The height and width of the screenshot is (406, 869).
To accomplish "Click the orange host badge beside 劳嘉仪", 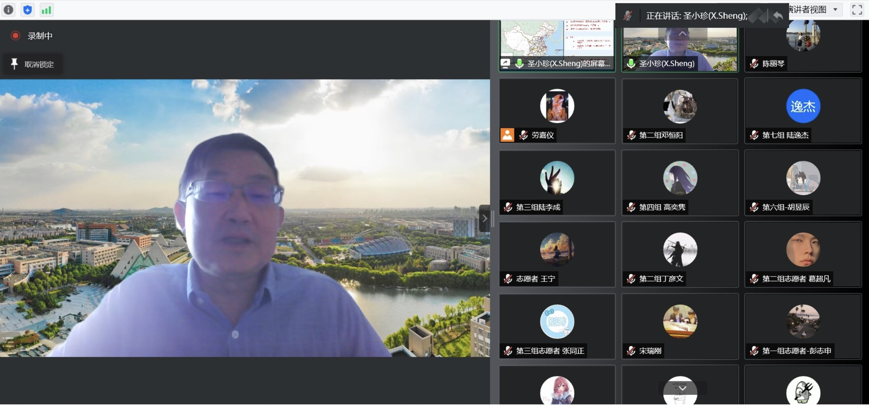I will [x=507, y=135].
